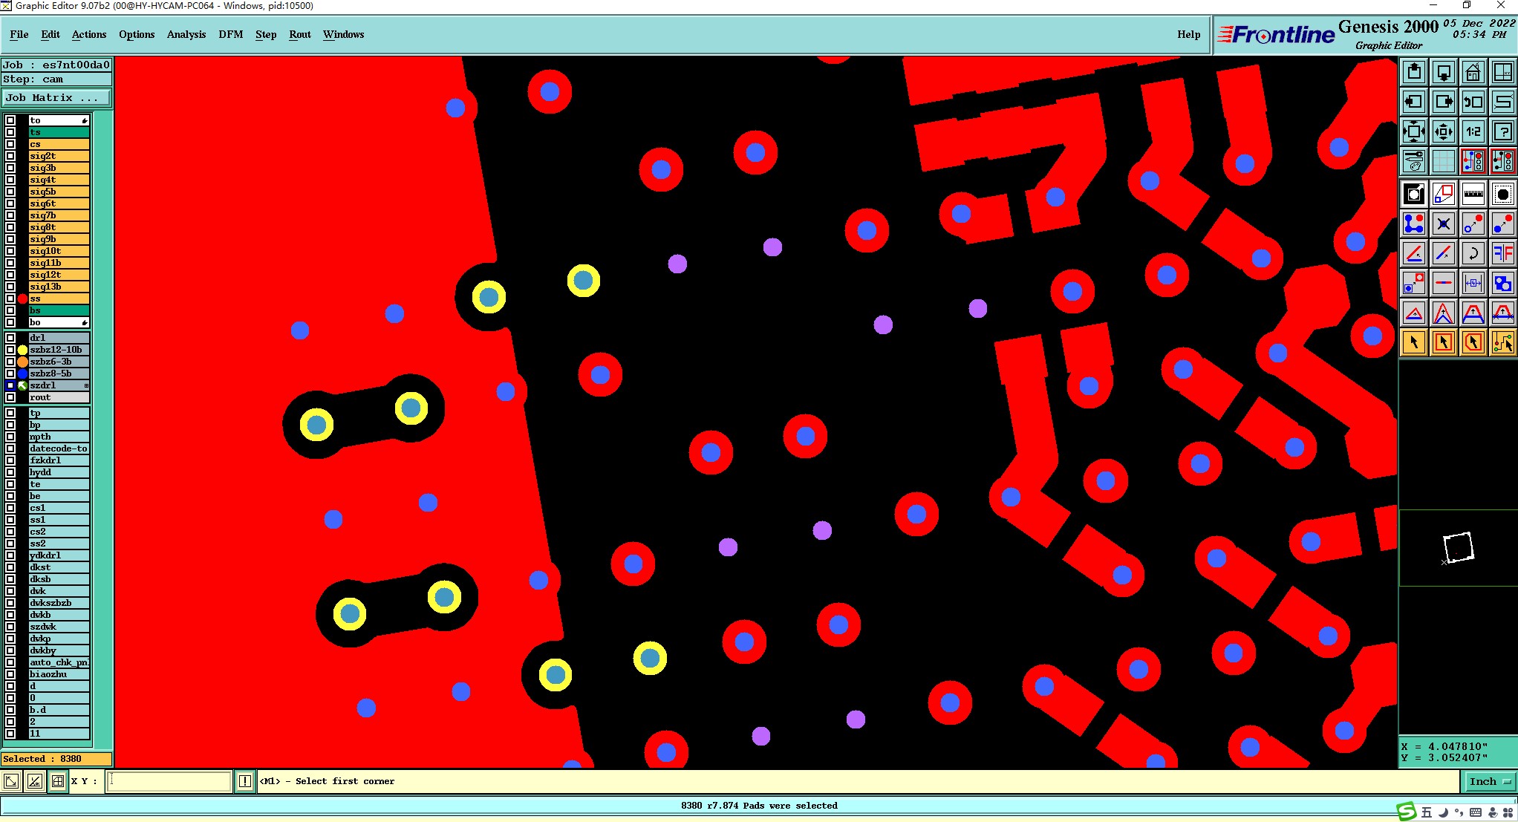Screen dimensions: 1518x822
Task: Click the X Y coordinate input field
Action: [x=169, y=781]
